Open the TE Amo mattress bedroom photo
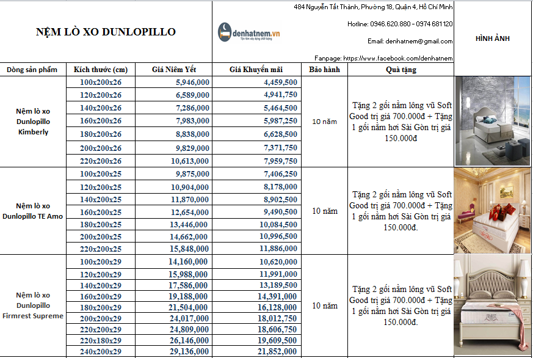The image size is (533, 358). pos(492,210)
